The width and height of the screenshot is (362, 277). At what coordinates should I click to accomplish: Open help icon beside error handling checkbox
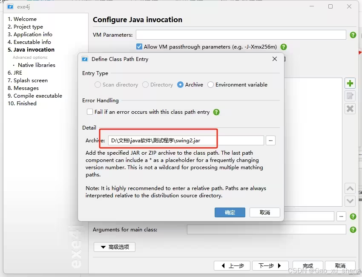click(216, 112)
